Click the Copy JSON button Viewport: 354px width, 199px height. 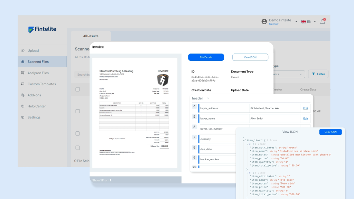330,132
